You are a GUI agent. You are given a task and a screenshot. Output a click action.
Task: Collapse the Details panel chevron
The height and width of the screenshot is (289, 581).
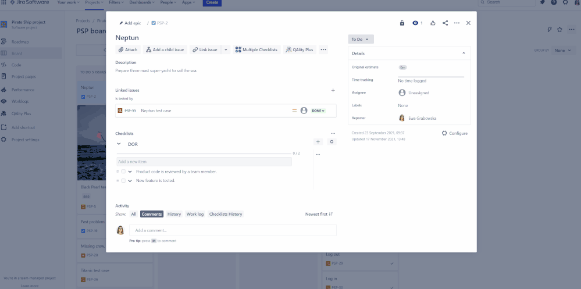(464, 53)
